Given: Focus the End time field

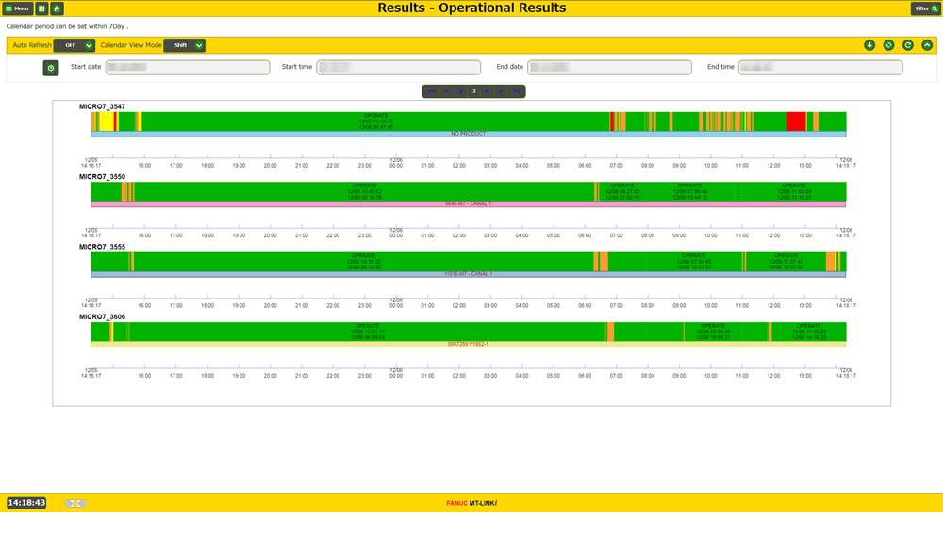Looking at the screenshot, I should (x=820, y=68).
